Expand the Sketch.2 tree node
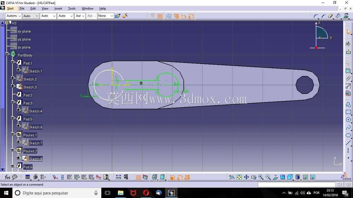This screenshot has height=198, width=353. (13, 78)
